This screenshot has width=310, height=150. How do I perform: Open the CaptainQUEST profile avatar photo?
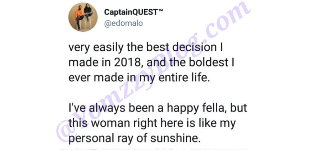(83, 17)
